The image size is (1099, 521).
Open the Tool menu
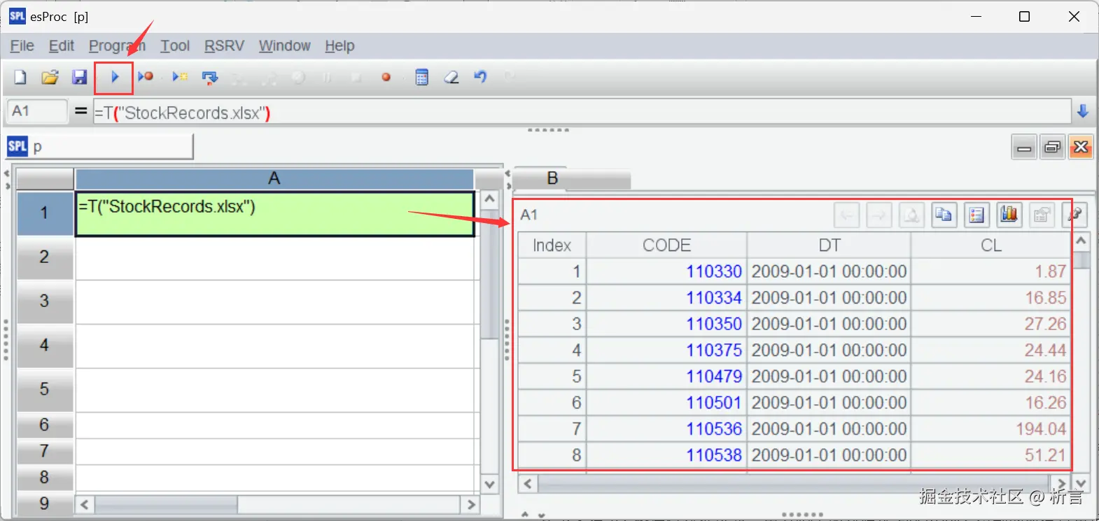(x=175, y=46)
